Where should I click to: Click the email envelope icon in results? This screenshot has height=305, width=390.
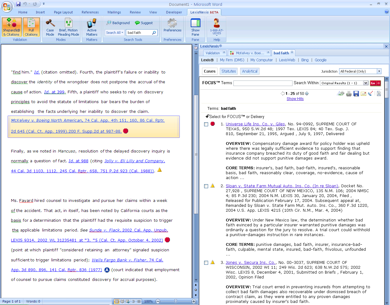tap(363, 94)
